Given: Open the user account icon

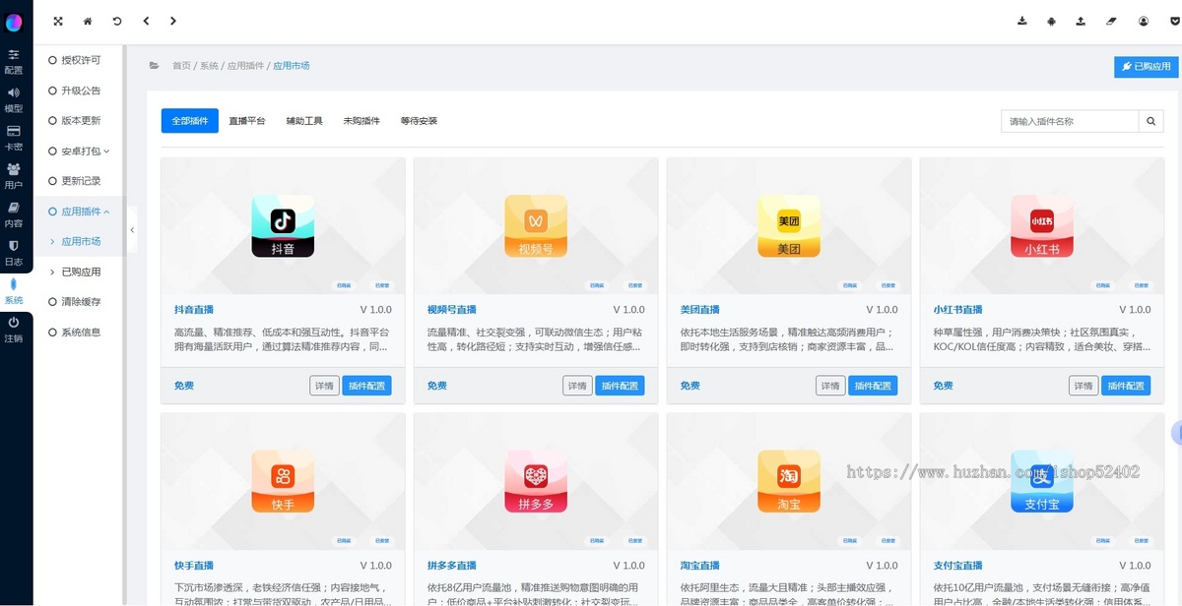Looking at the screenshot, I should pos(1144,21).
